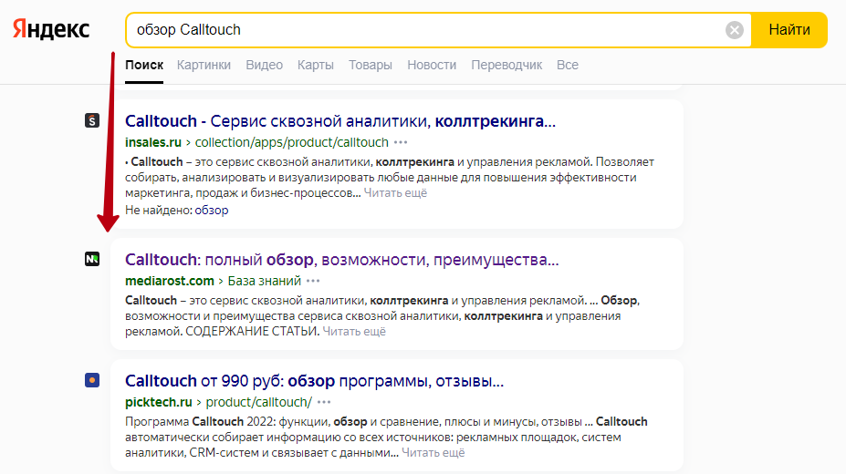The width and height of the screenshot is (846, 474).
Task: Click the insales.ru domain link
Action: point(153,142)
